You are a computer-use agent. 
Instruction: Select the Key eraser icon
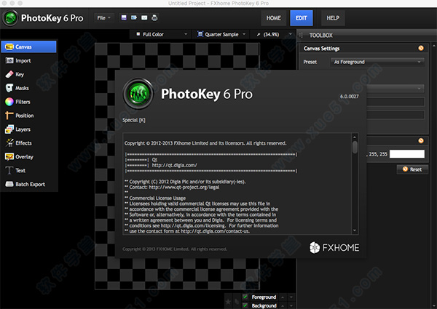tap(9, 74)
